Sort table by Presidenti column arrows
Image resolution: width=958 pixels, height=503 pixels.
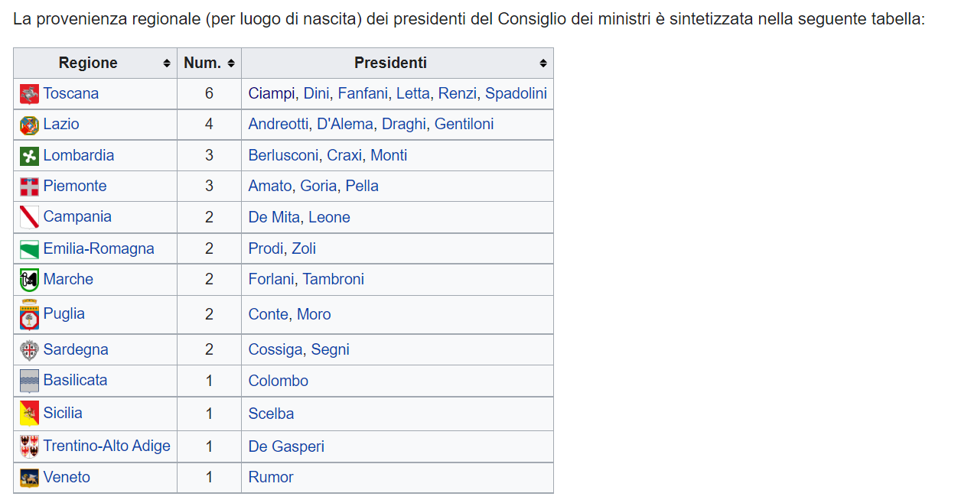[543, 63]
